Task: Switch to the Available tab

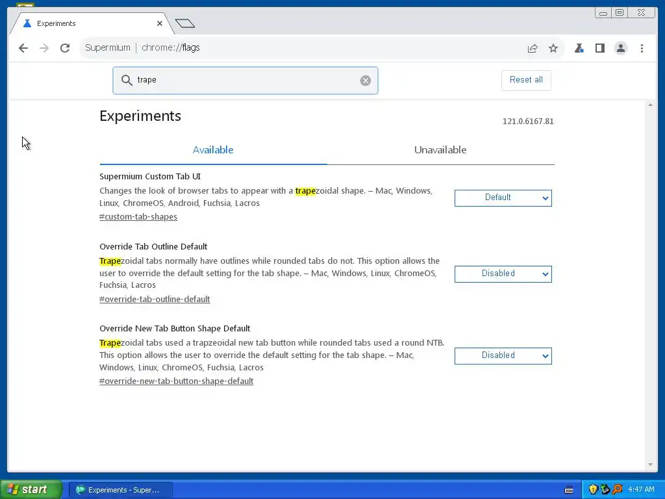Action: (213, 150)
